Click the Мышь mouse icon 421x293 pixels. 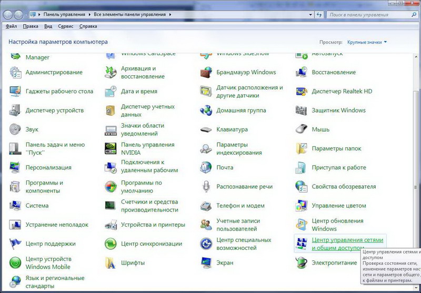point(302,129)
